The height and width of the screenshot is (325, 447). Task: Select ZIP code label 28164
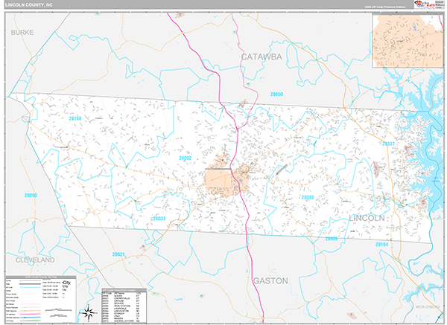[381, 244]
